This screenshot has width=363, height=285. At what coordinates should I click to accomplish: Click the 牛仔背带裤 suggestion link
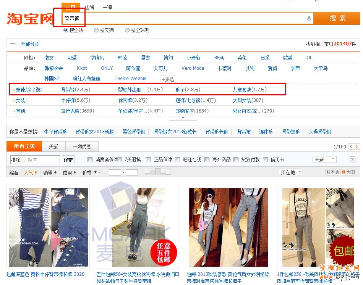(56, 132)
